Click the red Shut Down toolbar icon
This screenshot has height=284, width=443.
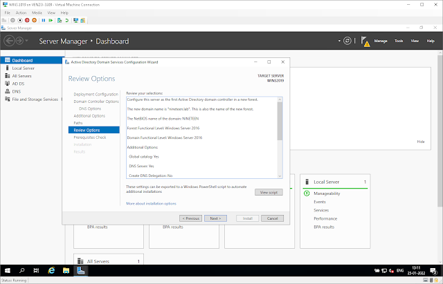click(x=27, y=20)
